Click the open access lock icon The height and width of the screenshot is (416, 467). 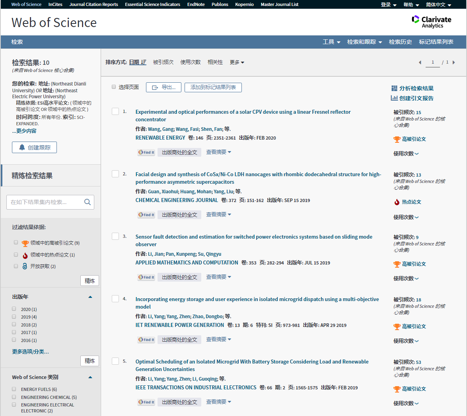tap(25, 266)
